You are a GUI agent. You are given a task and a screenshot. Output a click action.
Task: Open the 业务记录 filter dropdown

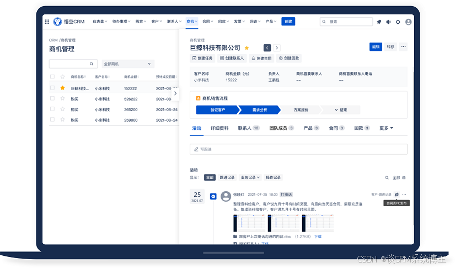(250, 177)
